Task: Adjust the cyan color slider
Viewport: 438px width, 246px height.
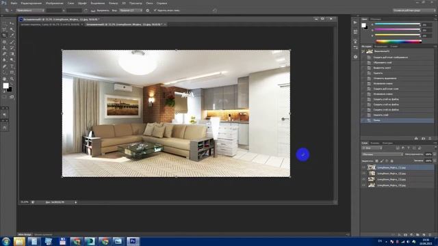Action: (x=397, y=25)
